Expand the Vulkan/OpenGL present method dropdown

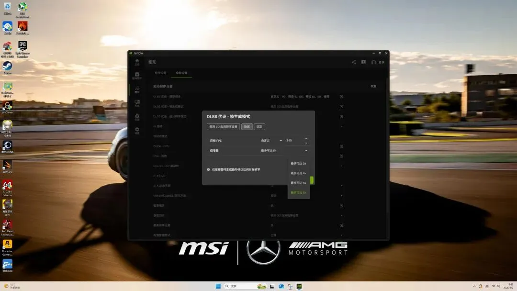341,195
